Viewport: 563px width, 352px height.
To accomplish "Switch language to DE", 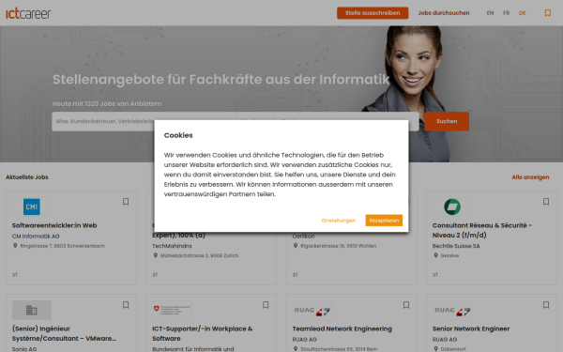I will tap(522, 13).
